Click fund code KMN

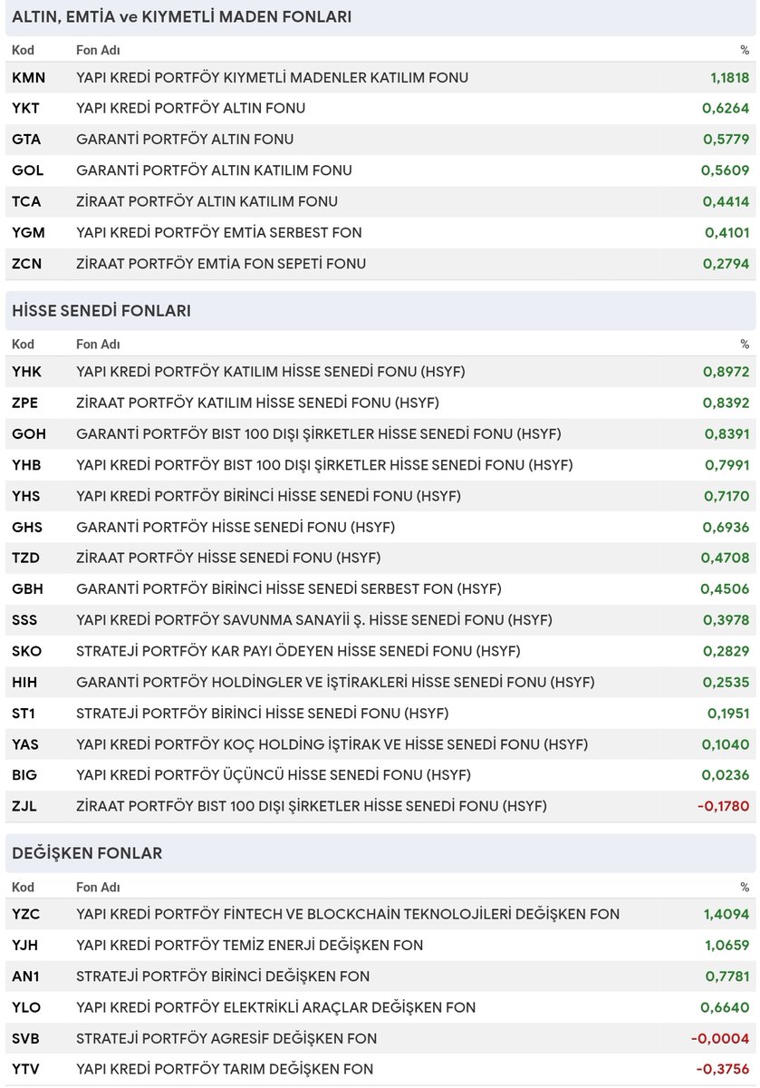pos(29,78)
